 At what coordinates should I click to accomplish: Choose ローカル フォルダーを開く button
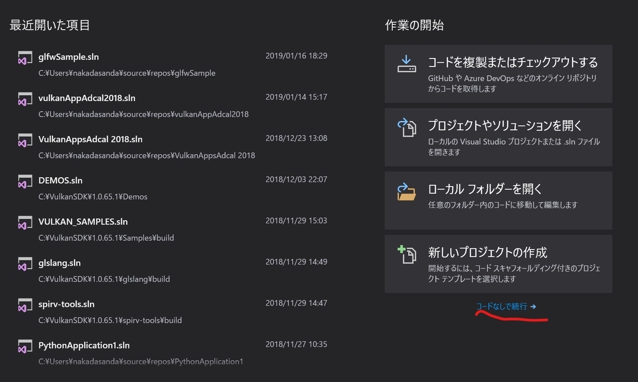(498, 200)
